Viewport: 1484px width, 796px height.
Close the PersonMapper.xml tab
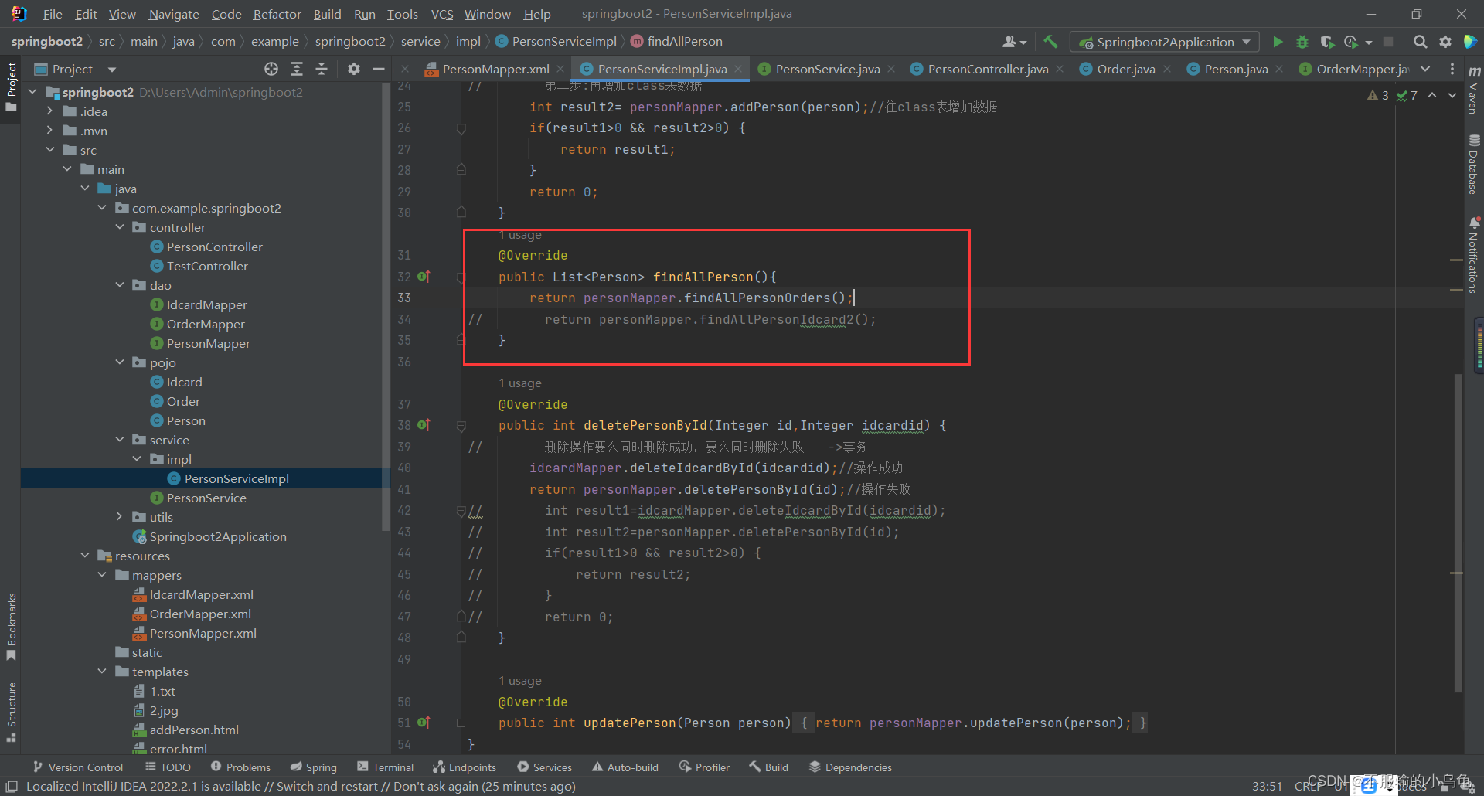[560, 69]
